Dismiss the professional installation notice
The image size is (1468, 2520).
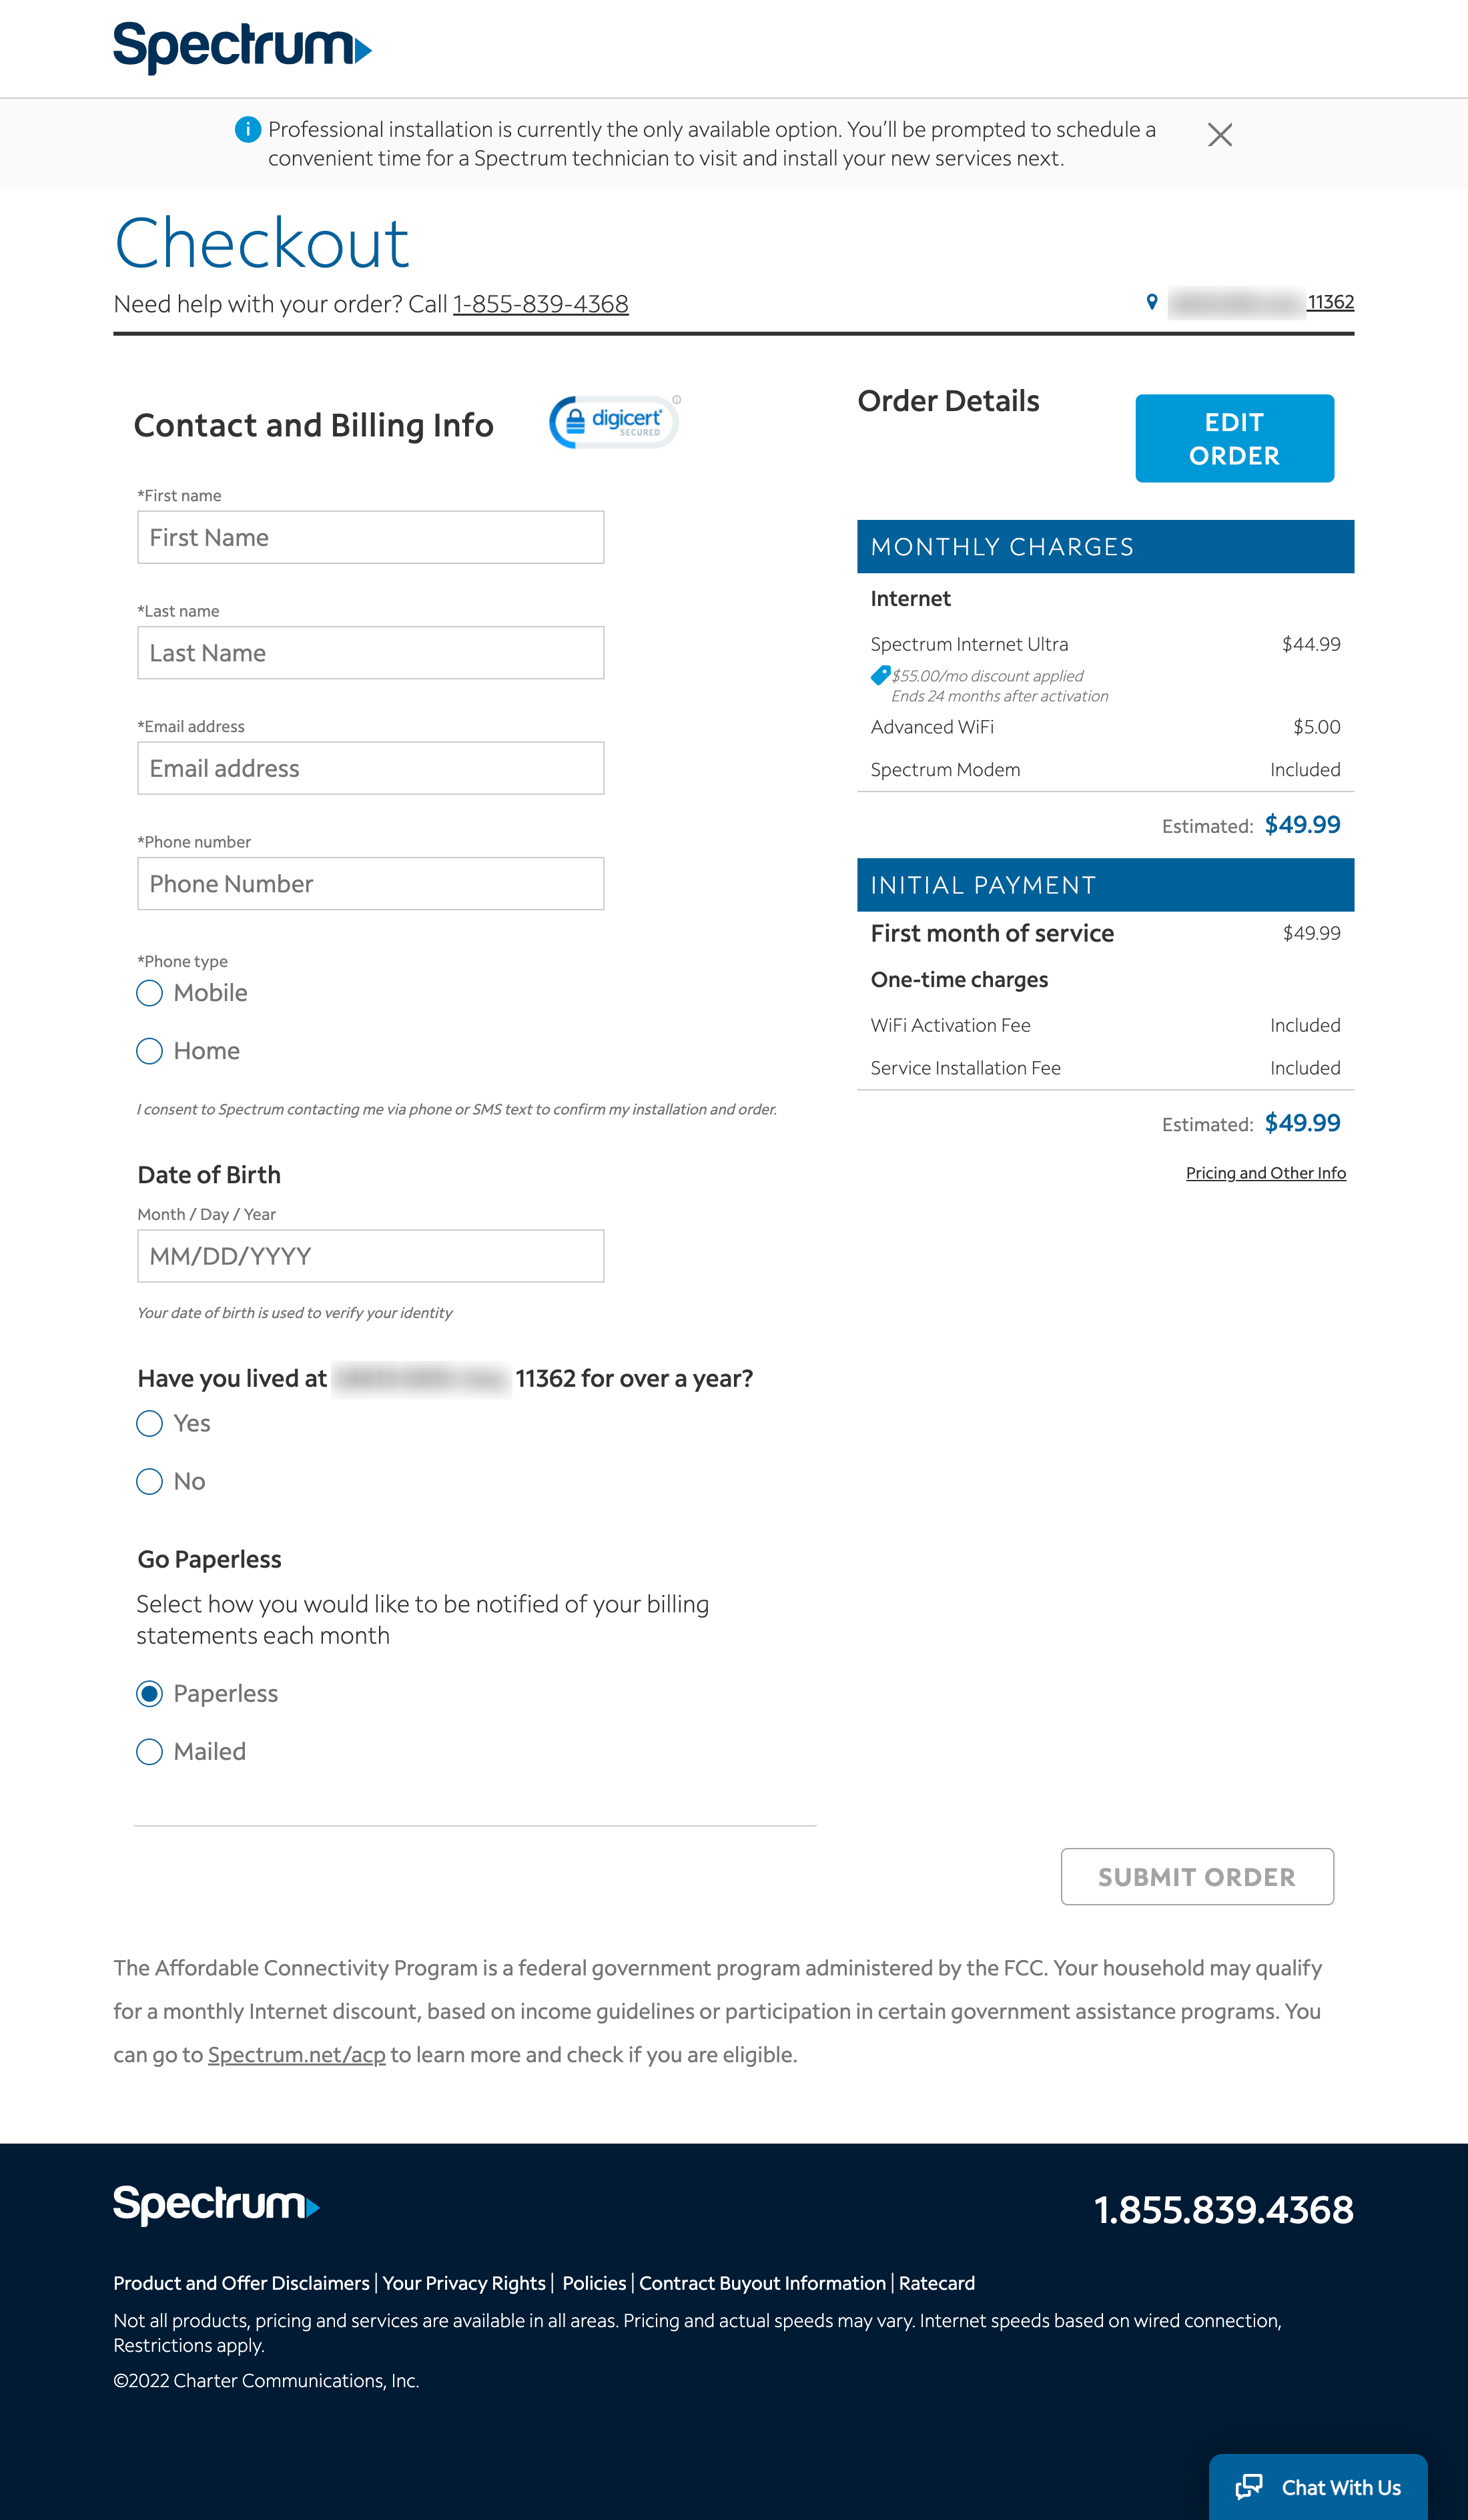click(x=1219, y=135)
